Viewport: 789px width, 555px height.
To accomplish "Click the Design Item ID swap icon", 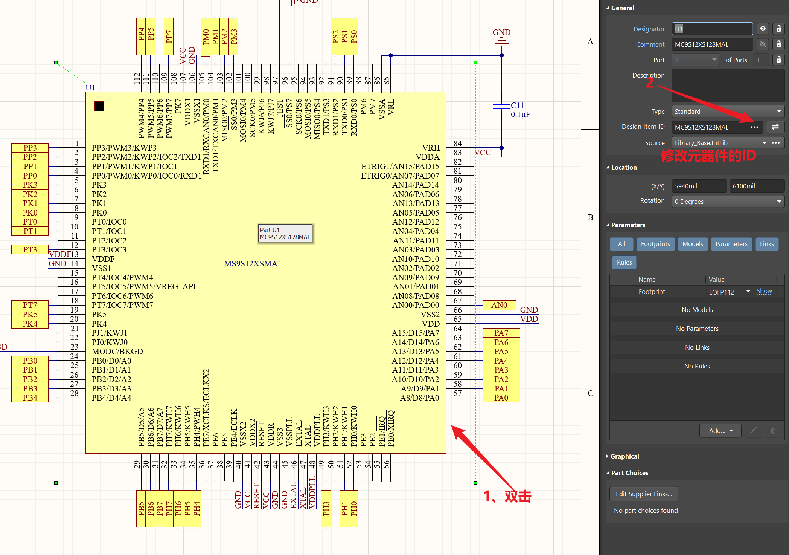I will [775, 127].
